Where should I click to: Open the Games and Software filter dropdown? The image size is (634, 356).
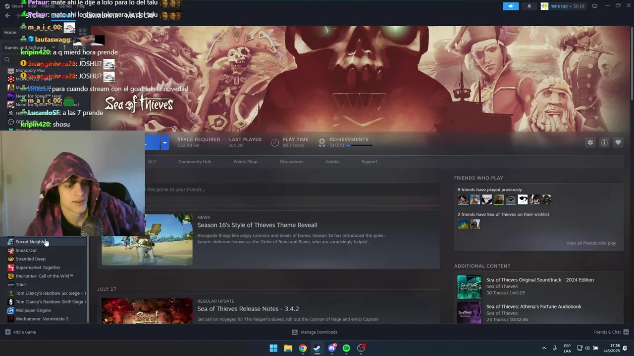point(53,47)
